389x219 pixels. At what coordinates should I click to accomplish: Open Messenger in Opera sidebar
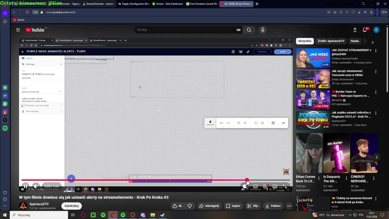pyautogui.click(x=5, y=96)
